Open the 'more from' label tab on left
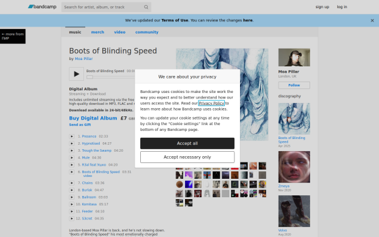Image resolution: width=379 pixels, height=237 pixels. (13, 36)
